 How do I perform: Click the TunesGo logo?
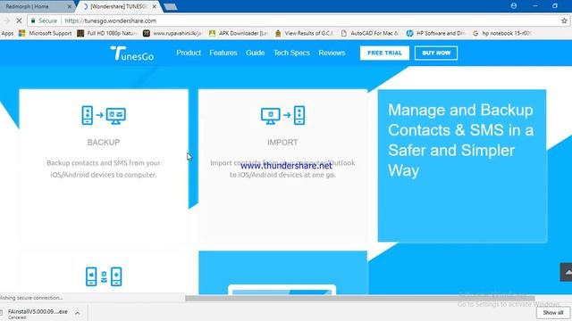pyautogui.click(x=131, y=53)
